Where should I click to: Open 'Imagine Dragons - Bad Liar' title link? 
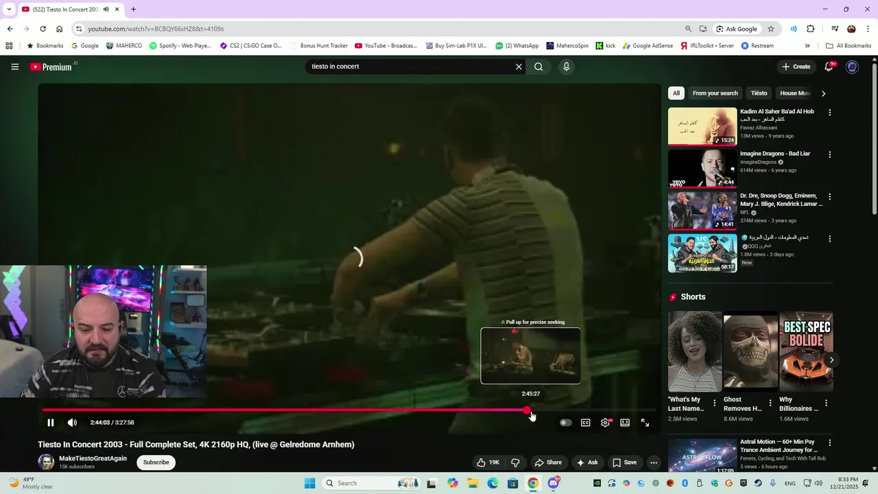pos(775,154)
